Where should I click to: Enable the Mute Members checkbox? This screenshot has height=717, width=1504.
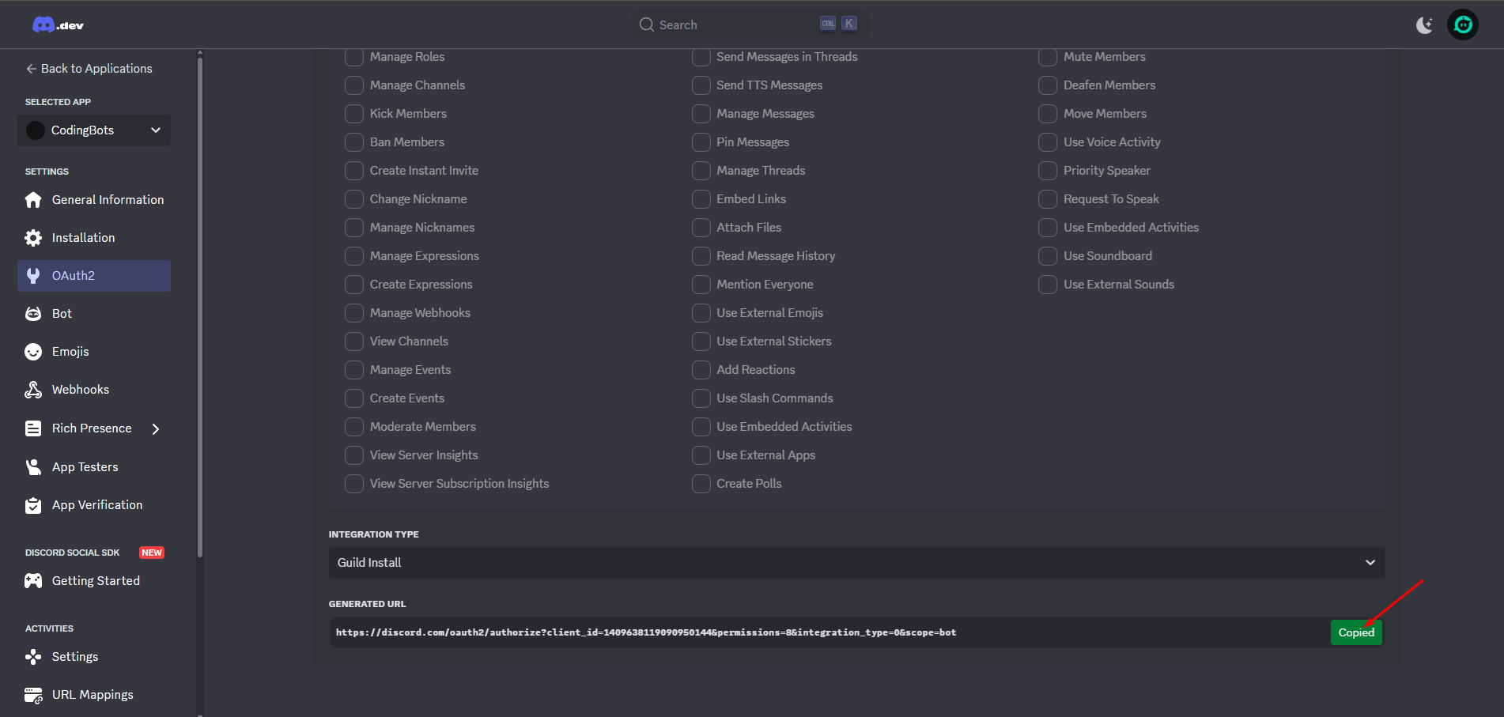pyautogui.click(x=1048, y=57)
